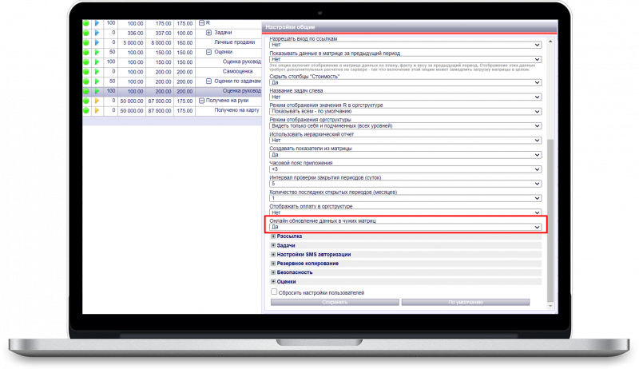Viewport: 639px width, 369px height.
Task: Open the Интервал проверки закрытия периодов dropdown
Action: (406, 184)
